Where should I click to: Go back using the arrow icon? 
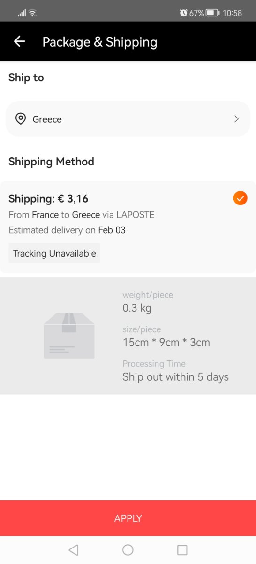(x=19, y=42)
